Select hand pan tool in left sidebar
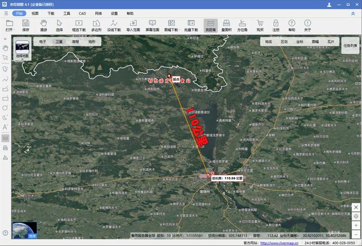The image size is (362, 246). 5,48
